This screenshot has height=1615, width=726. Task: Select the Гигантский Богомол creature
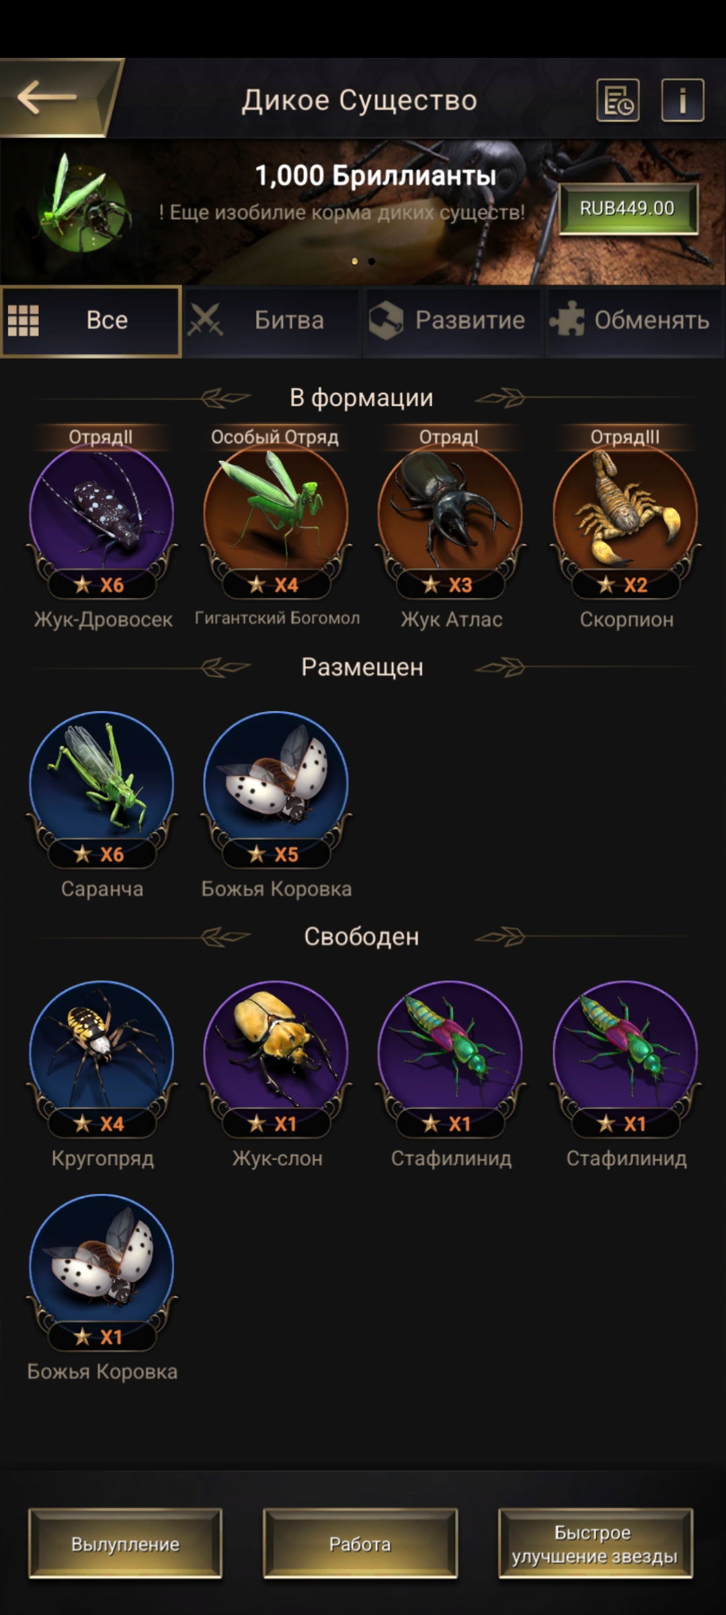coord(276,522)
